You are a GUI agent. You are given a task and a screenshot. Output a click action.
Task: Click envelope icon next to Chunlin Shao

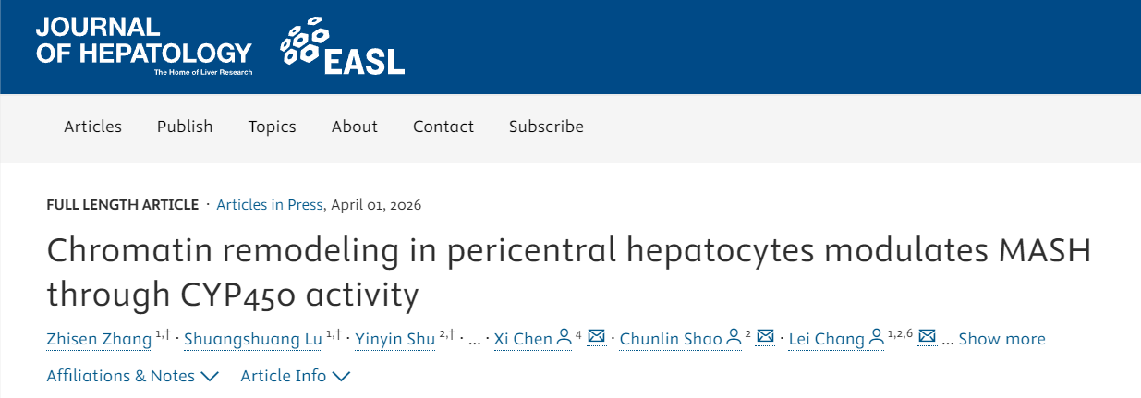765,337
